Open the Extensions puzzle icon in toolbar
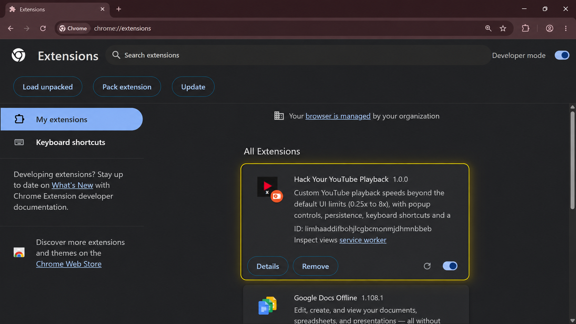576x324 pixels. [525, 28]
